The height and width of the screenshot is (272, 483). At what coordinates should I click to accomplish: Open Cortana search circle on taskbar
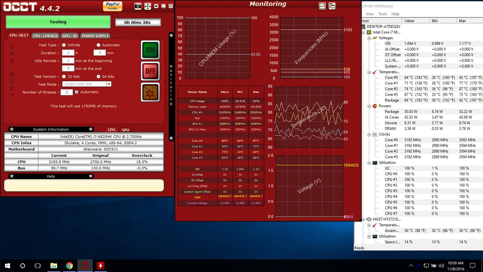click(22, 266)
